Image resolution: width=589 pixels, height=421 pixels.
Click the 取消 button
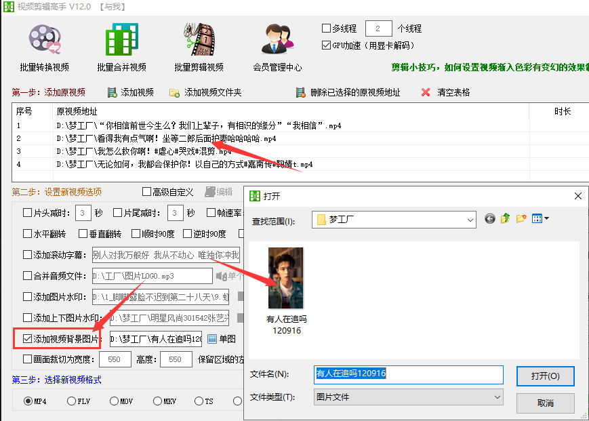tap(545, 403)
